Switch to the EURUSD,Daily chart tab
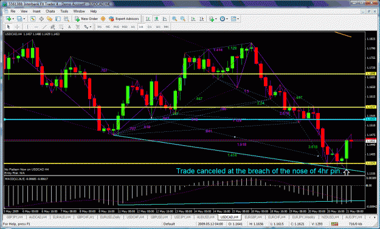 (110, 217)
